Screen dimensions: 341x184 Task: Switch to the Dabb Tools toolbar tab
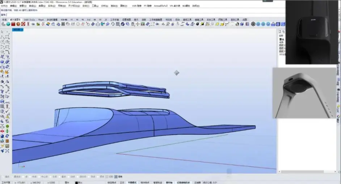point(29,19)
